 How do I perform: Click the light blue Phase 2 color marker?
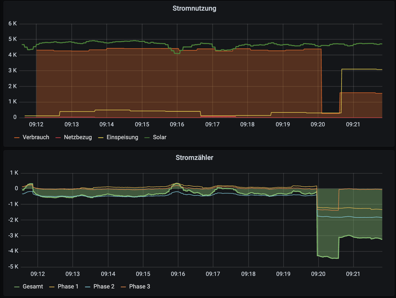coord(88,287)
